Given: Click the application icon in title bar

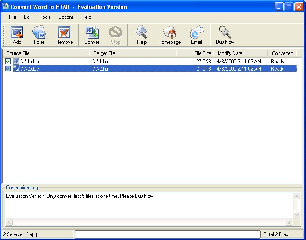Looking at the screenshot, I should pos(5,6).
